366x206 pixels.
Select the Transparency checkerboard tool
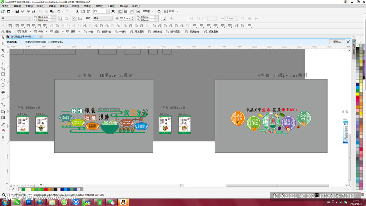pos(3,117)
